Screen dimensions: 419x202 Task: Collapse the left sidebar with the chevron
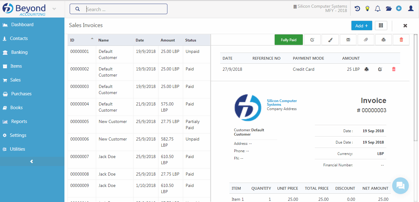[32, 161]
